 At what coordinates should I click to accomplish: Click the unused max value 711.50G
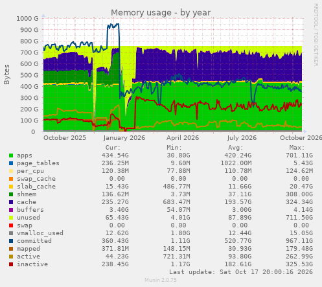[299, 218]
